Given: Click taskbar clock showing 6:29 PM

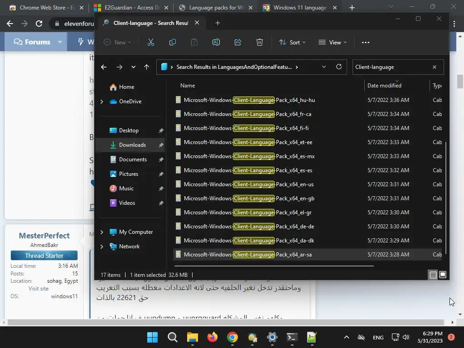Looking at the screenshot, I should point(430,337).
